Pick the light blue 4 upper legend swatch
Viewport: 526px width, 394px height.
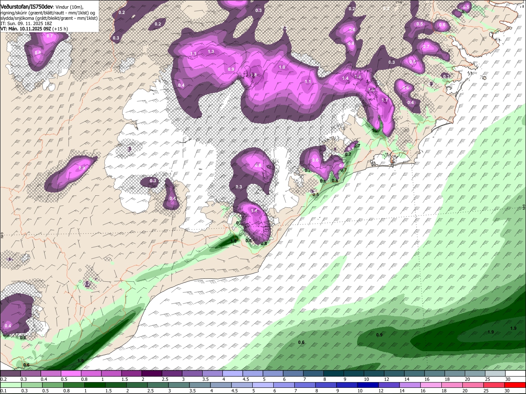pyautogui.click(x=233, y=373)
